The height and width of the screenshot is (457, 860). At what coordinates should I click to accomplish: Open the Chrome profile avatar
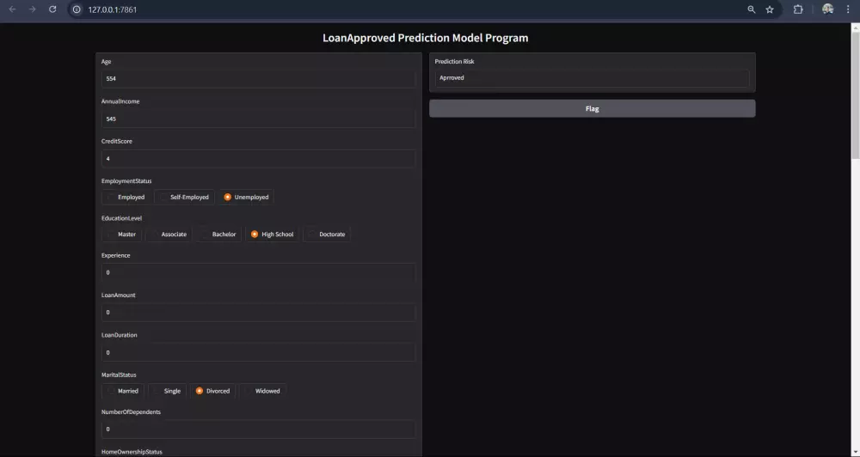point(827,9)
